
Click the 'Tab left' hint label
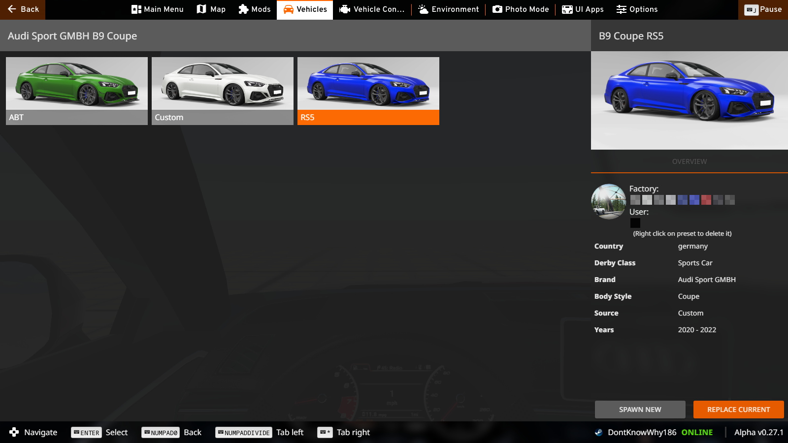tap(290, 432)
